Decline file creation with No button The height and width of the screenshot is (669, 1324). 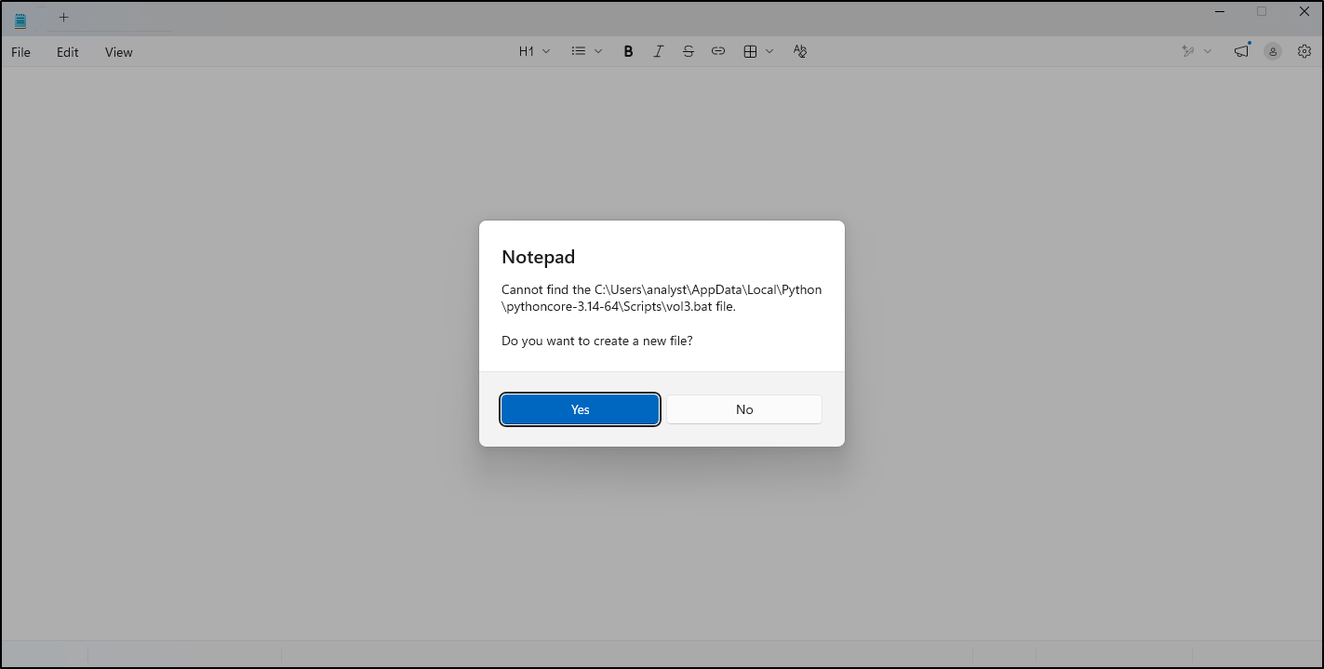[744, 409]
